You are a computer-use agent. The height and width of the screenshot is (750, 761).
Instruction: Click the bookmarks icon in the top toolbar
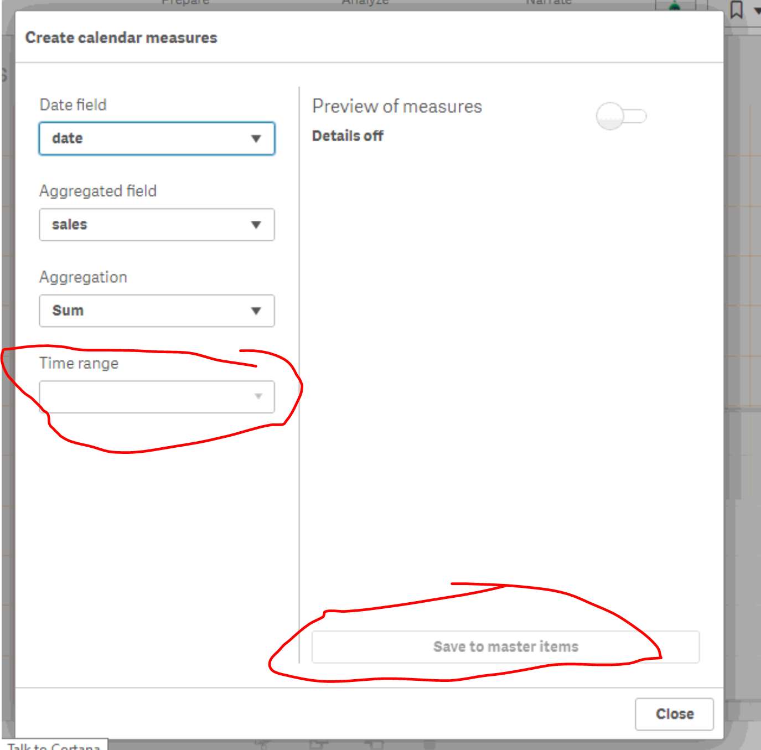point(737,8)
